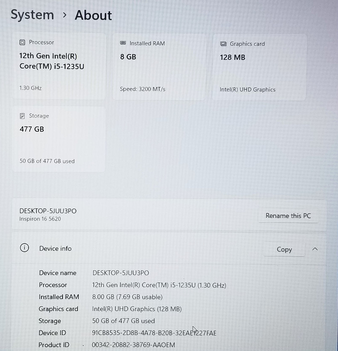Click the Storage drive icon
This screenshot has width=338, height=351.
22,116
